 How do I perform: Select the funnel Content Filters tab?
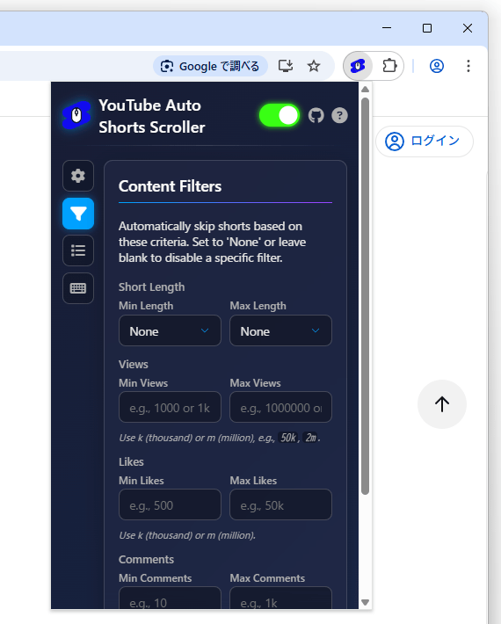click(78, 214)
